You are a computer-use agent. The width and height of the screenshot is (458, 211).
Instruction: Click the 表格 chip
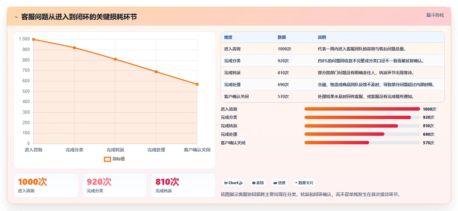[258, 183]
